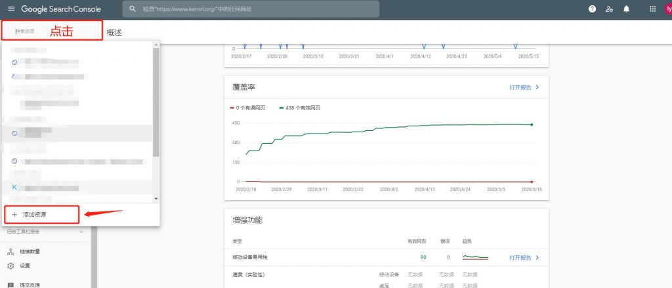Image resolution: width=672 pixels, height=288 pixels.
Task: Click the 2020/5/16 date on coverage chart
Action: click(x=532, y=189)
